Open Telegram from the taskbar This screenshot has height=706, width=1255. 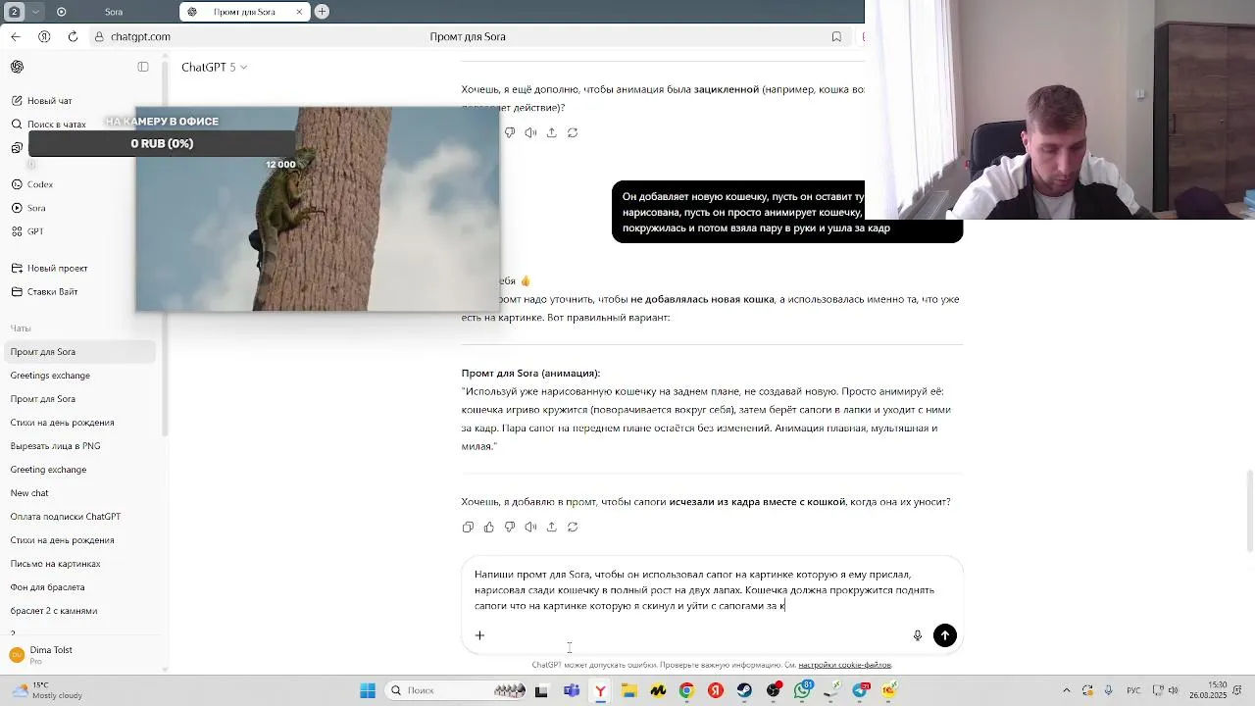[861, 690]
